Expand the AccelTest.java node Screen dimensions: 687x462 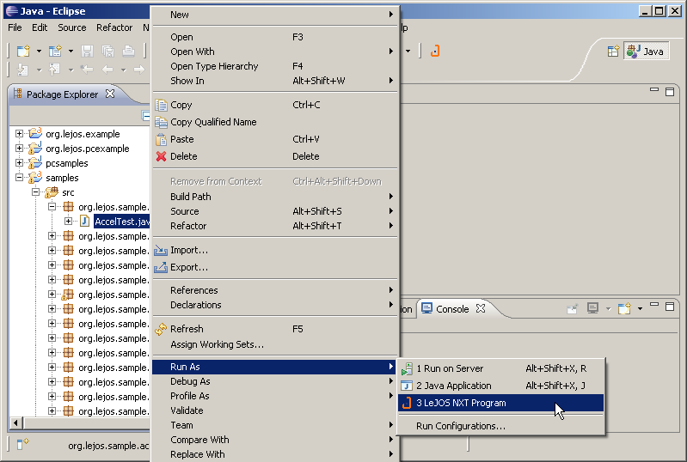[68, 222]
